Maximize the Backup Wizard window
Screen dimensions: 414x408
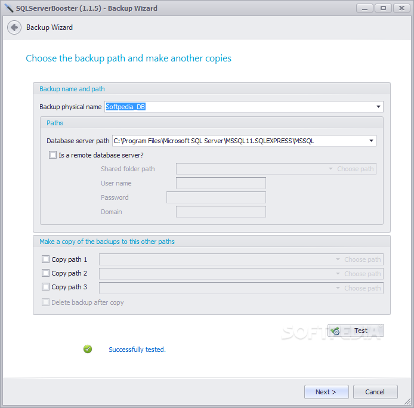pyautogui.click(x=383, y=8)
